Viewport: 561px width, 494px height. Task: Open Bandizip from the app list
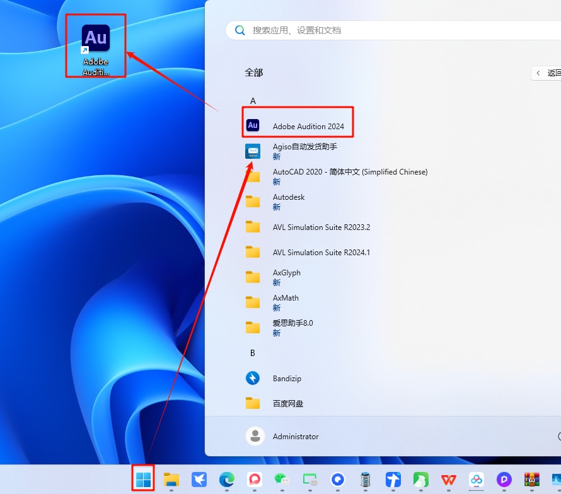coord(287,378)
